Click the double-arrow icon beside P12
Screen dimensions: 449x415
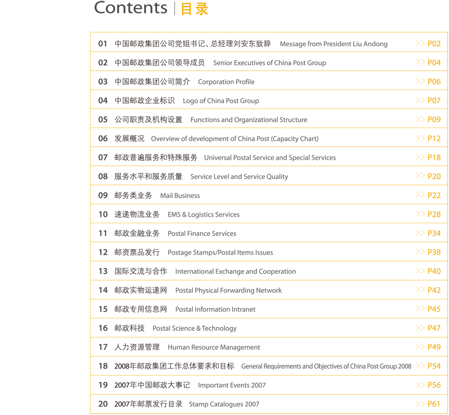pos(420,138)
